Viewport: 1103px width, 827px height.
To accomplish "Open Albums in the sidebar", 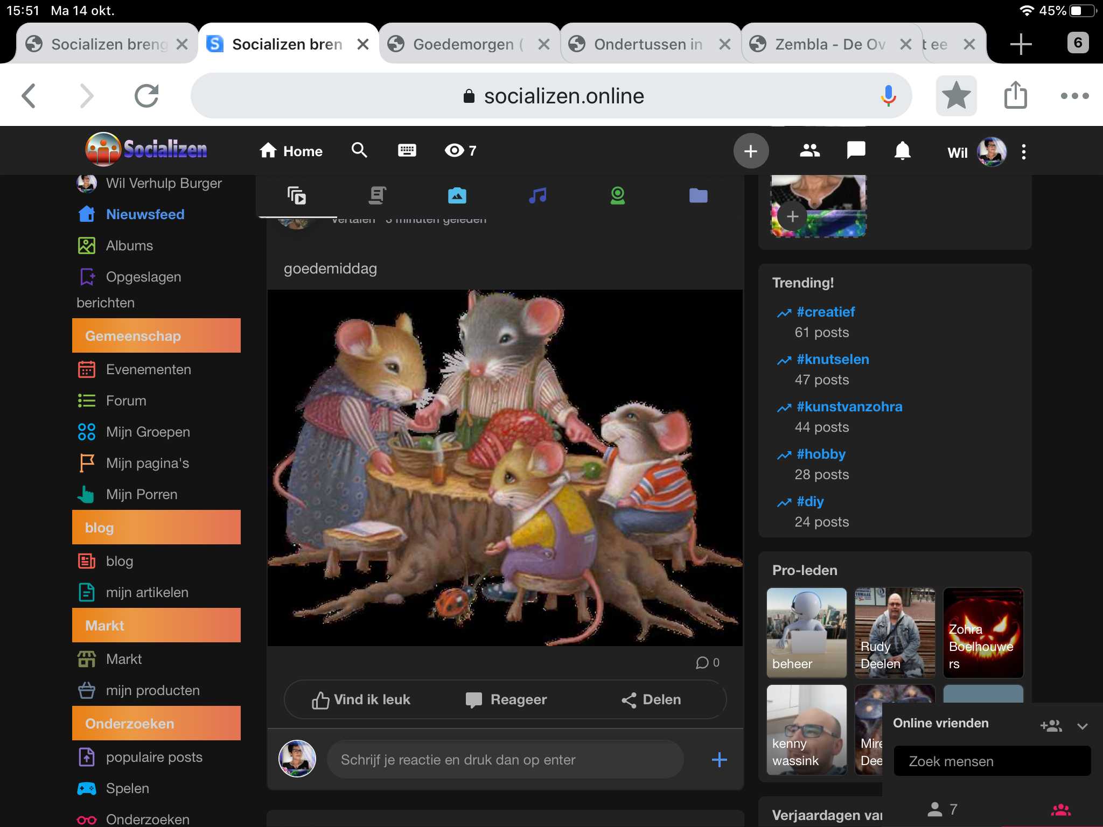I will point(129,246).
